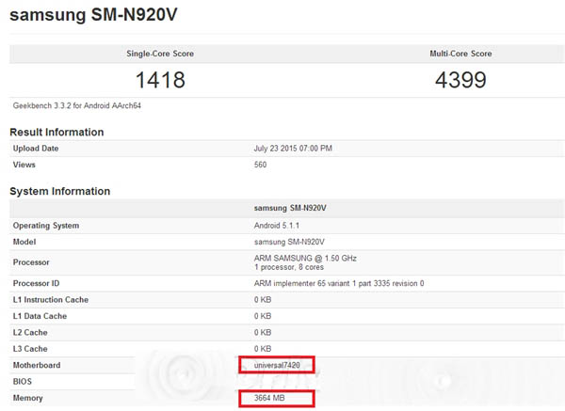Click the multi-core score value 4399

460,79
